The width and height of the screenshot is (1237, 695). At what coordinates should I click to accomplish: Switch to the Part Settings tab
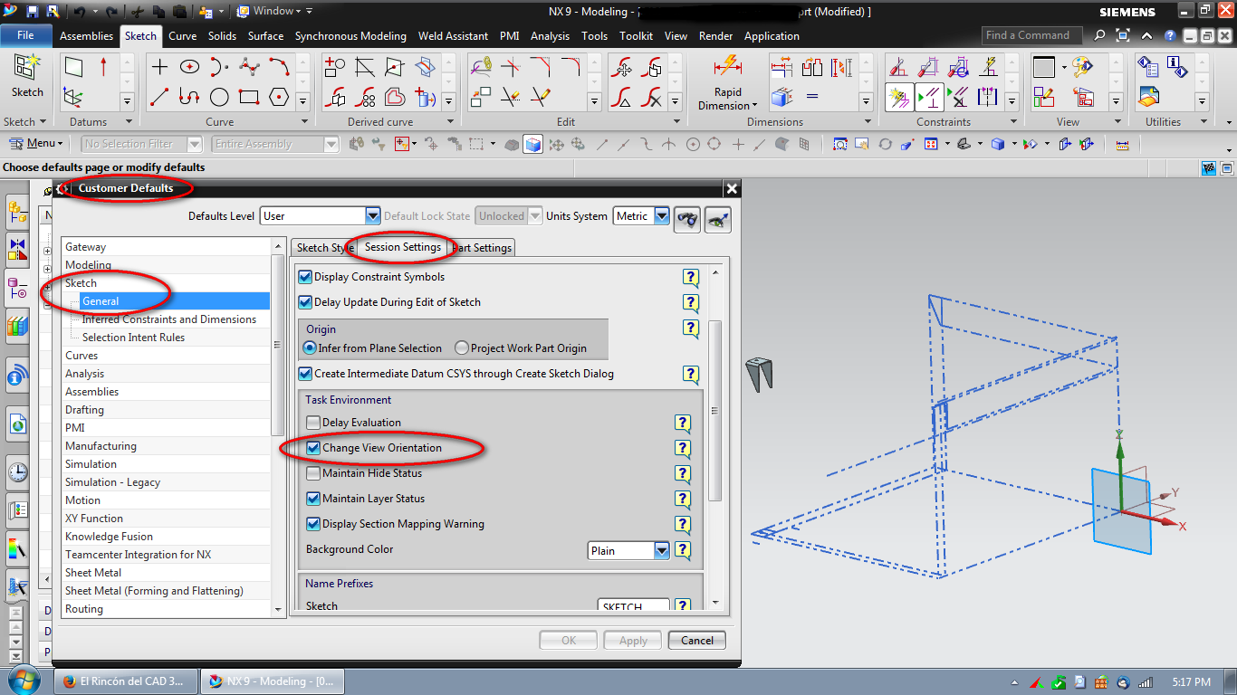coord(484,248)
